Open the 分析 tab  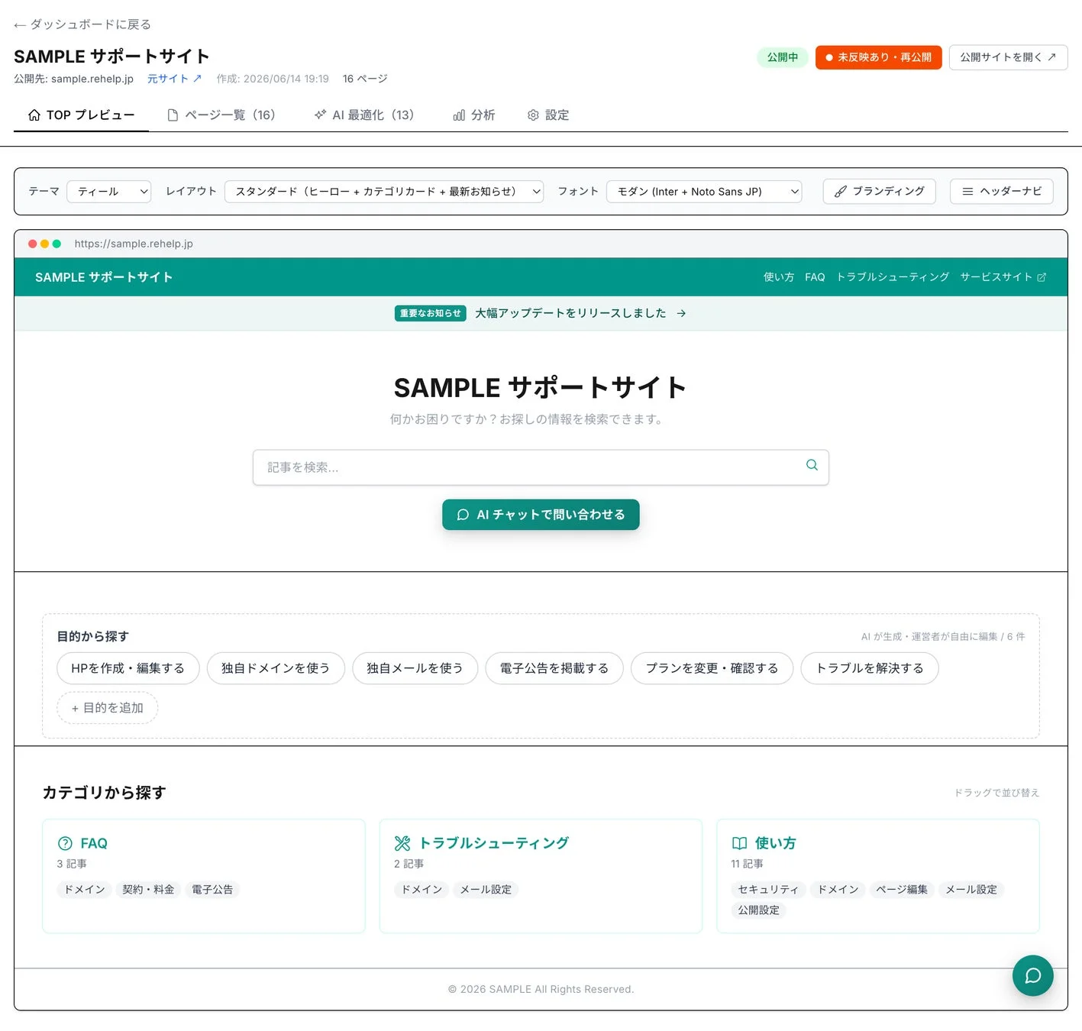point(474,115)
